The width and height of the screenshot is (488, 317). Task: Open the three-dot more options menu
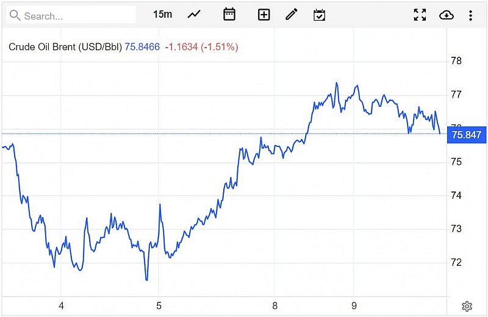[470, 15]
